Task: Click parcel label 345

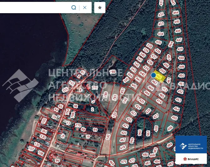Action: click(x=126, y=80)
